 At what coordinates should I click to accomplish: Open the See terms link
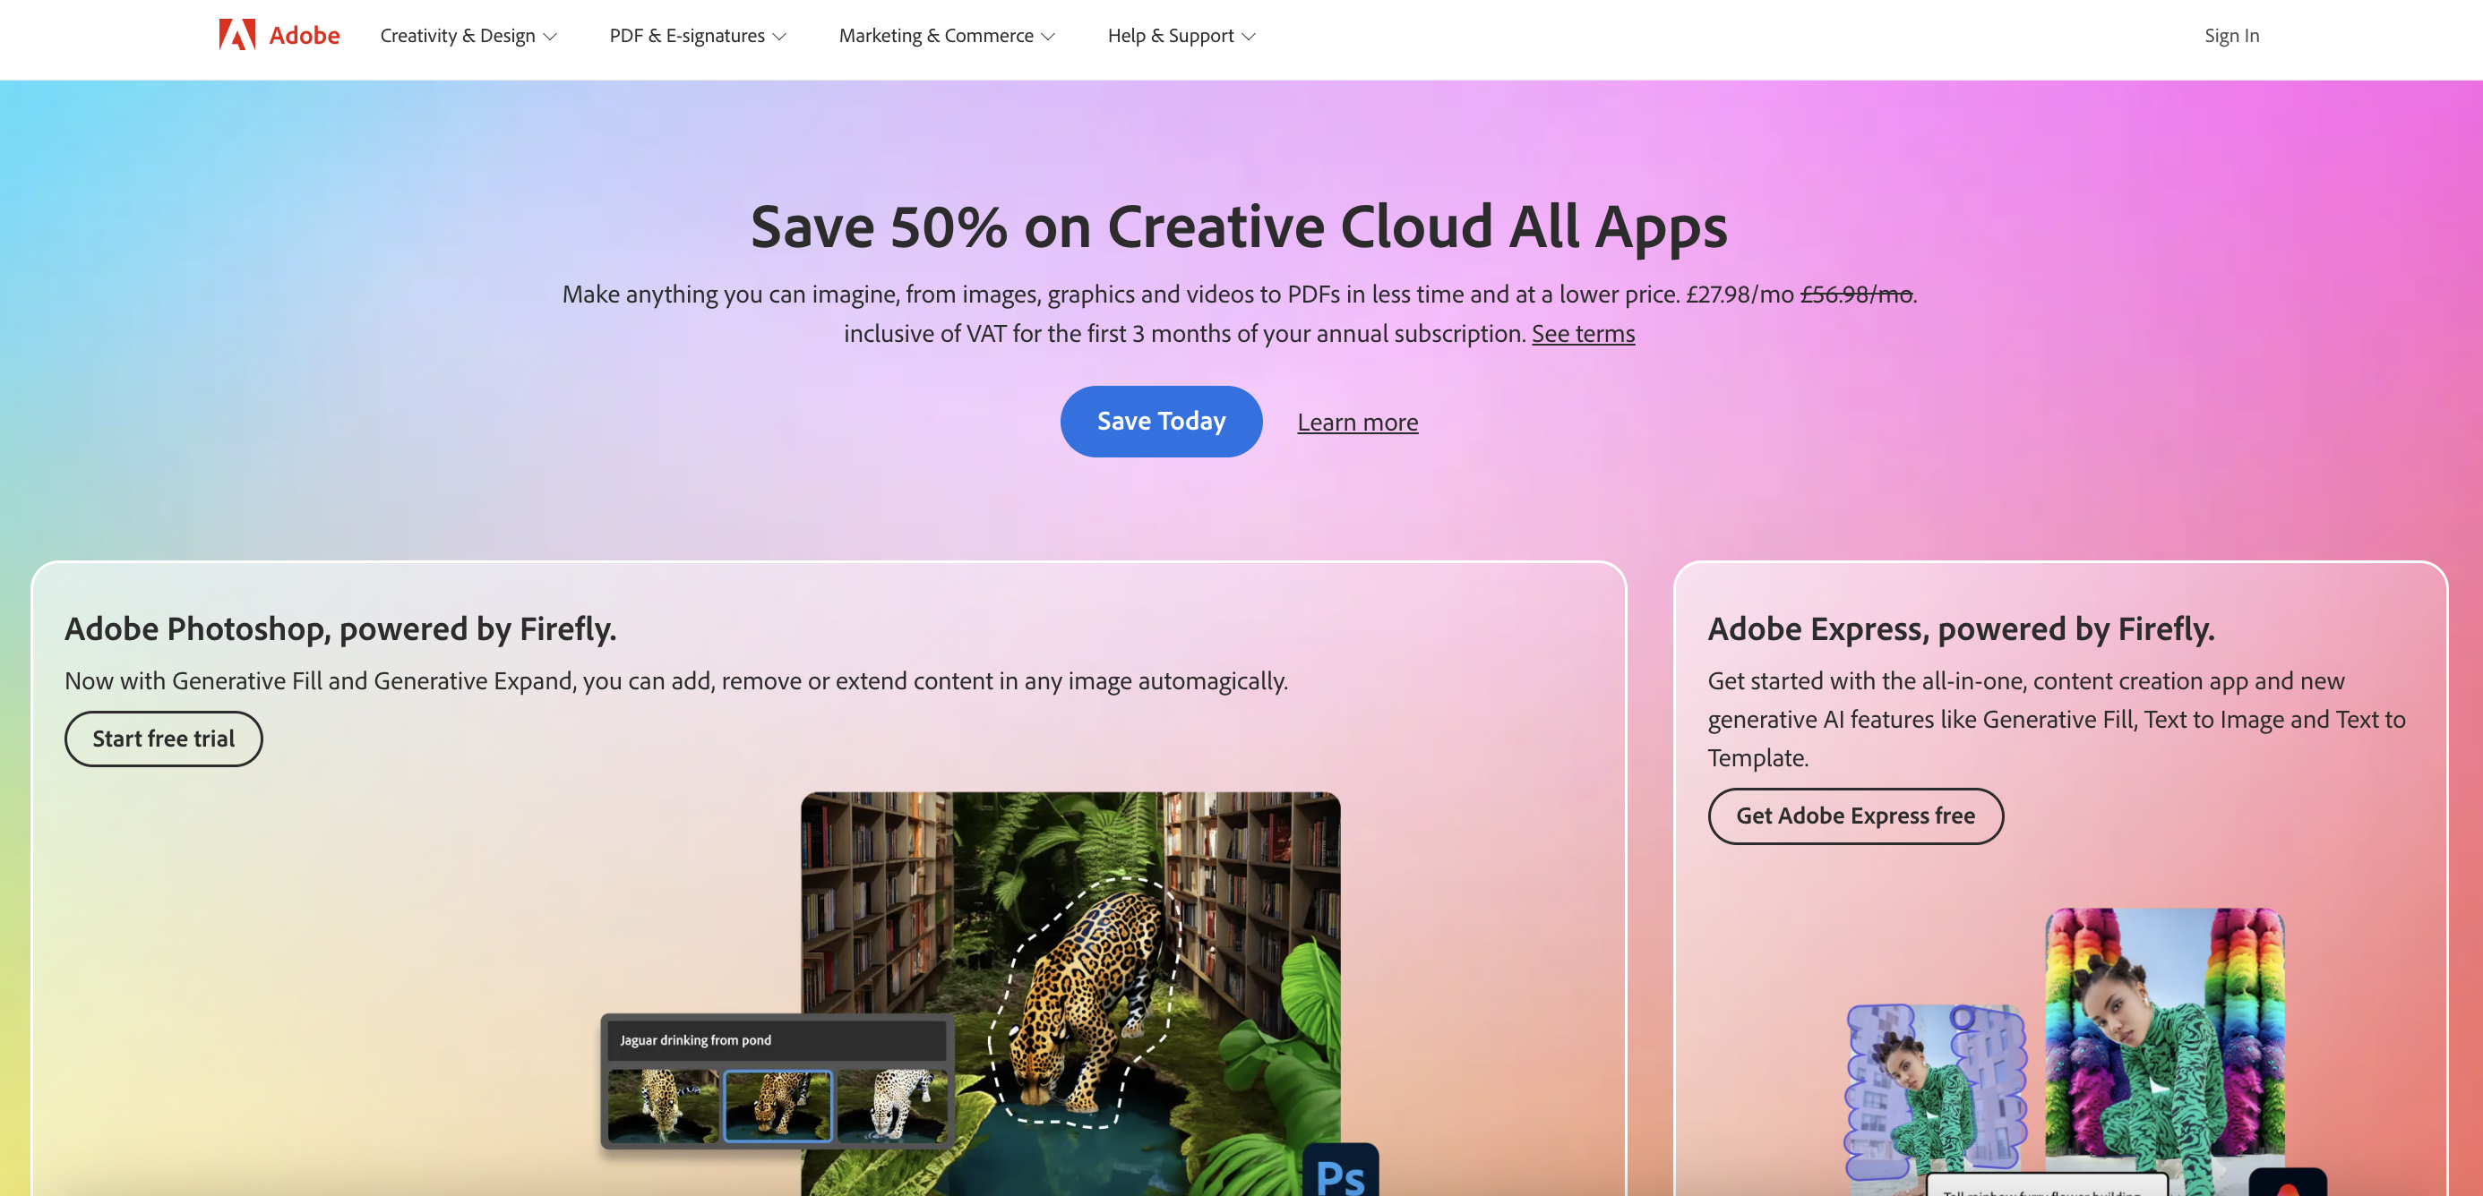tap(1583, 333)
